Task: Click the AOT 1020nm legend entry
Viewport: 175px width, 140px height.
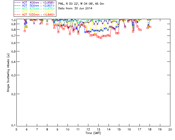Action: click(34, 14)
